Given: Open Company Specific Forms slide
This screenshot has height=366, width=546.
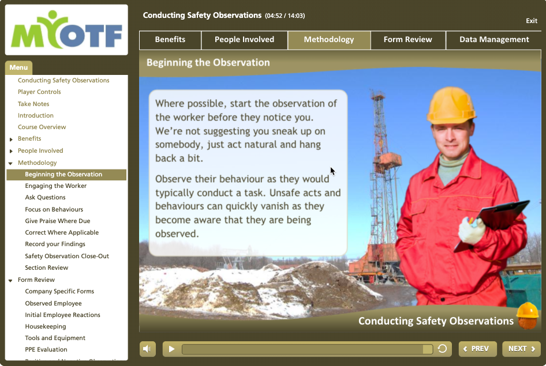Looking at the screenshot, I should pyautogui.click(x=59, y=291).
